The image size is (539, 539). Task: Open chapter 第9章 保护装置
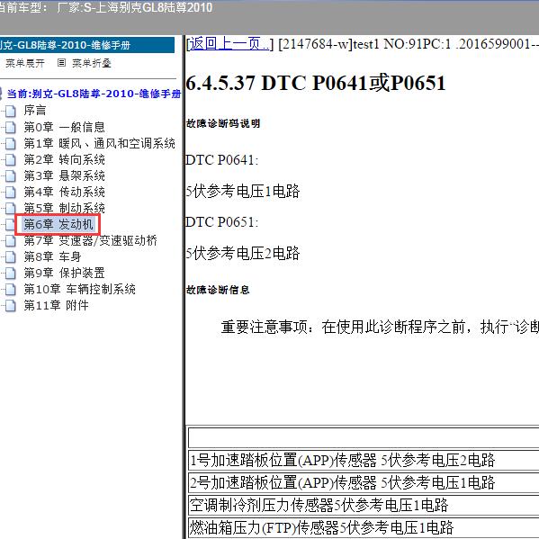(64, 273)
